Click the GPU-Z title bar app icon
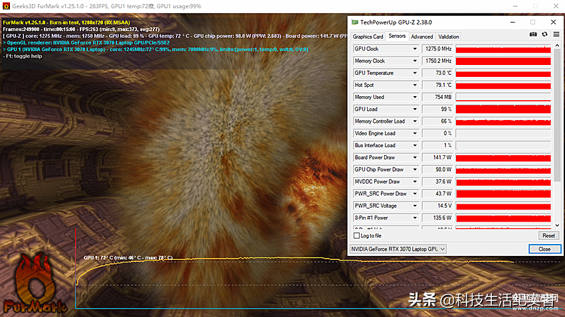Viewport: 565px width, 317px height. [354, 23]
